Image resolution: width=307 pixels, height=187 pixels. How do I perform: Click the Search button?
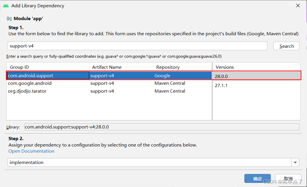286,46
